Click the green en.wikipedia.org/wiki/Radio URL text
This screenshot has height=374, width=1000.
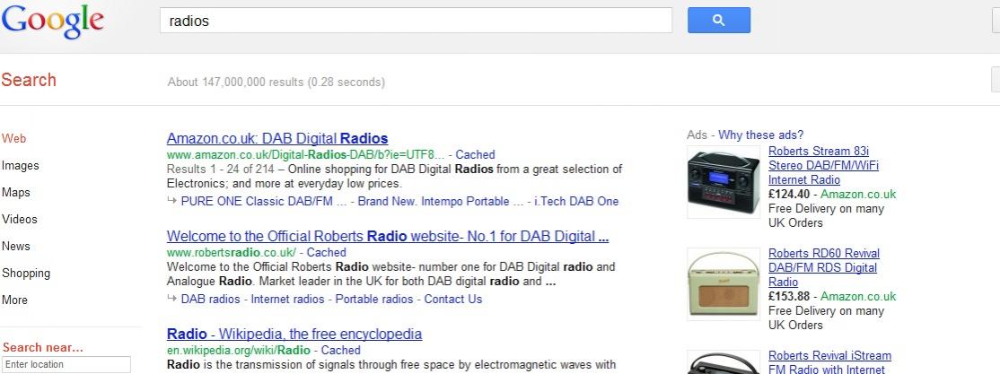click(x=239, y=350)
